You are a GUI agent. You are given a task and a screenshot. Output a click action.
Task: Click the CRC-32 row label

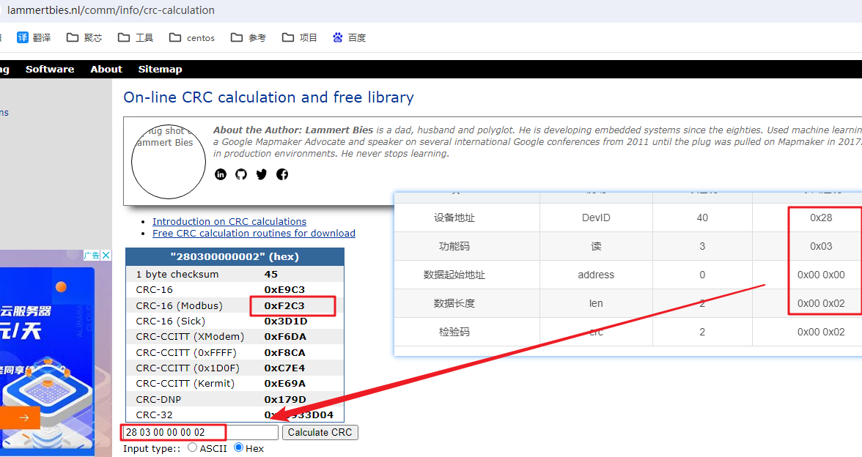tap(154, 415)
